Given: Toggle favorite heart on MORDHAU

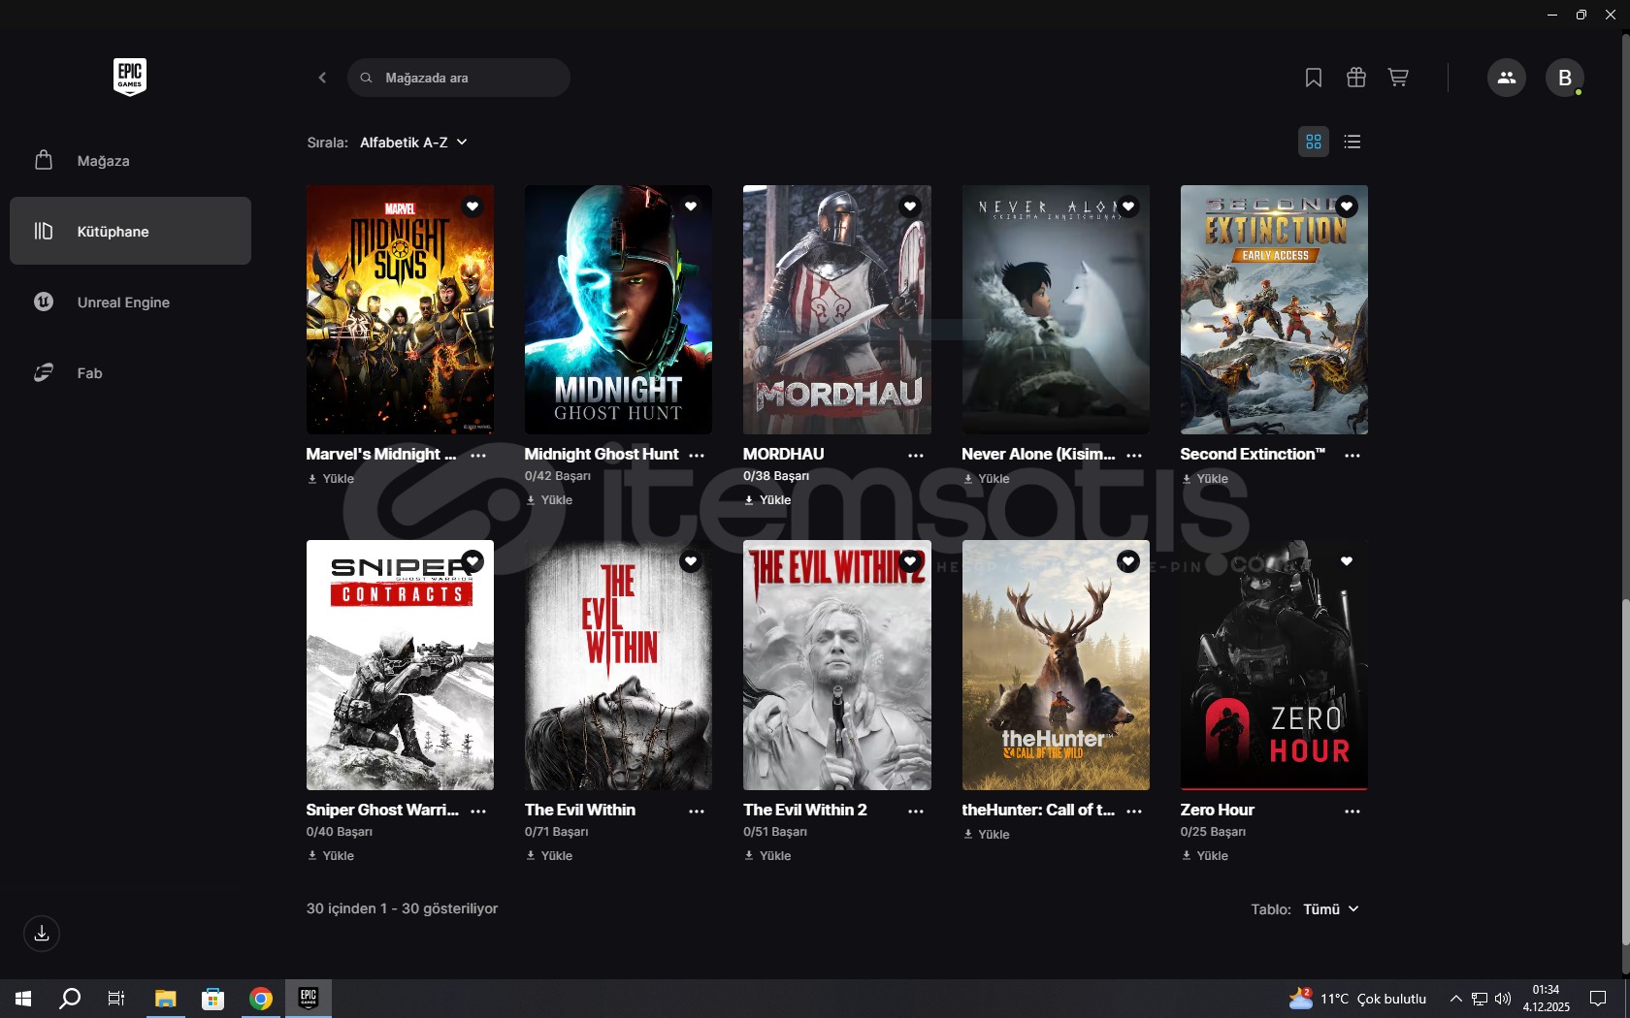Looking at the screenshot, I should [910, 207].
